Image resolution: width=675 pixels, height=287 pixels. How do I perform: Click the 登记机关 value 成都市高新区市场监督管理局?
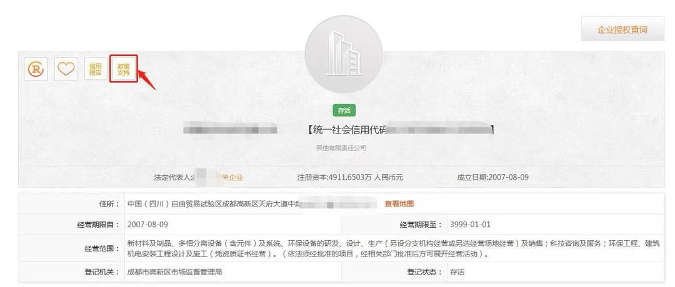176,272
